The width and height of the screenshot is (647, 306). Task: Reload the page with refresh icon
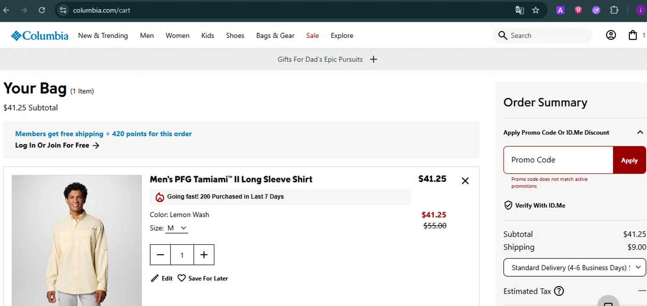point(42,10)
